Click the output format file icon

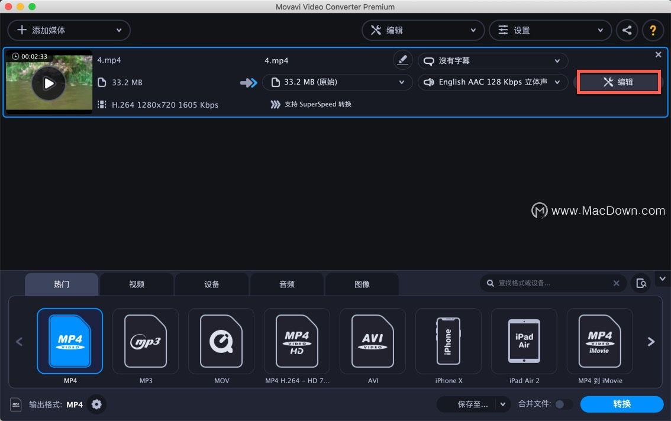point(16,404)
